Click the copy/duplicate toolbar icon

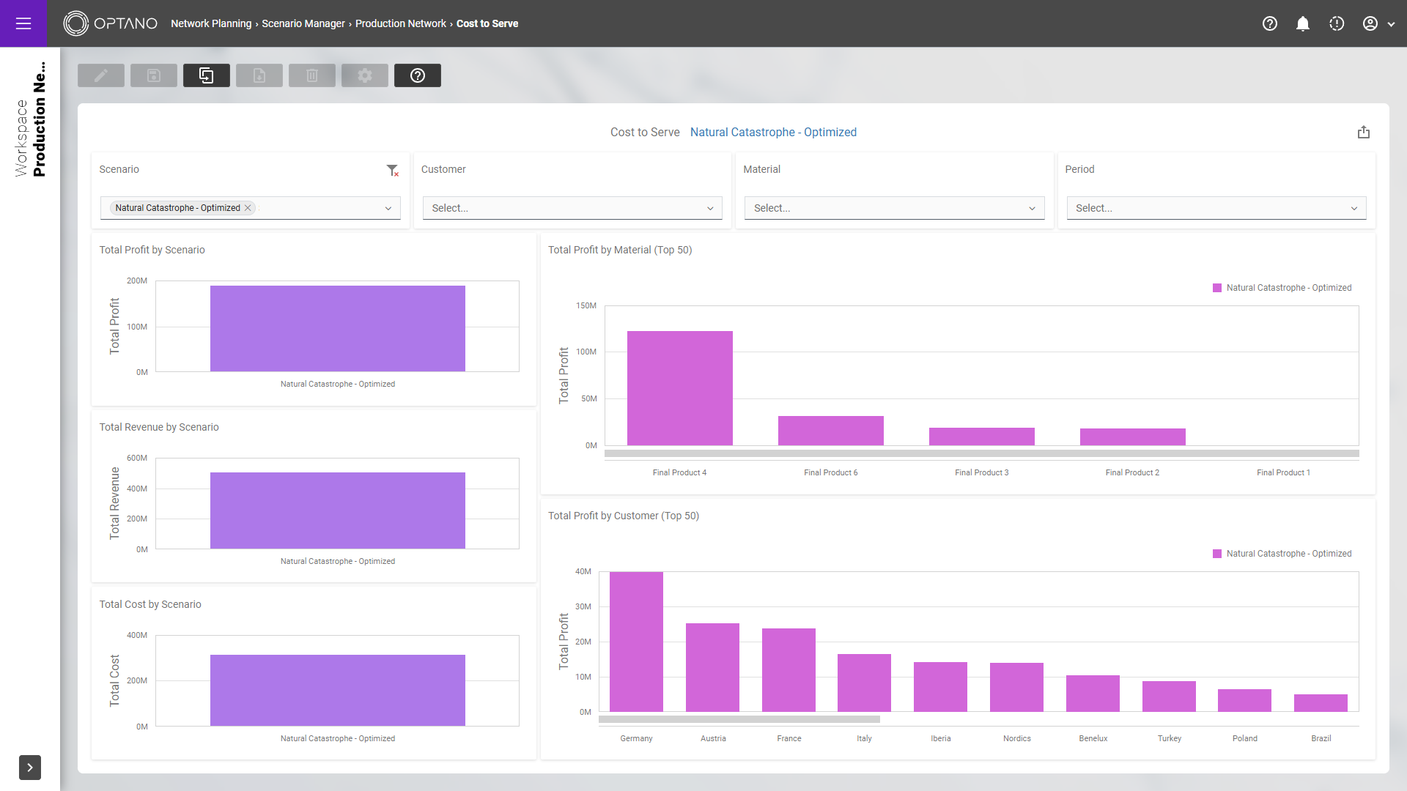coord(207,75)
